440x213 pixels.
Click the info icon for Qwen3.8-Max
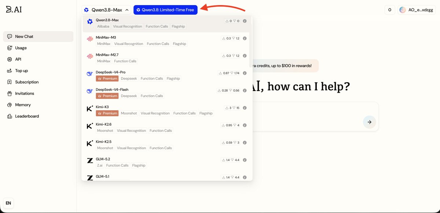point(245,21)
